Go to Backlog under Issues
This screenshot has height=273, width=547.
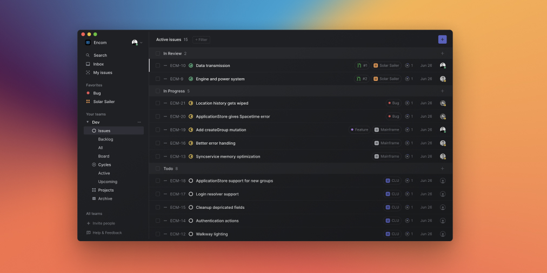click(x=105, y=139)
